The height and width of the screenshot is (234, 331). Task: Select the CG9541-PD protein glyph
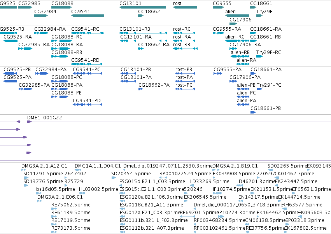(88, 105)
